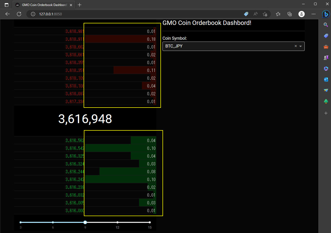
Task: Open the browser profile avatar
Action: pos(302,14)
